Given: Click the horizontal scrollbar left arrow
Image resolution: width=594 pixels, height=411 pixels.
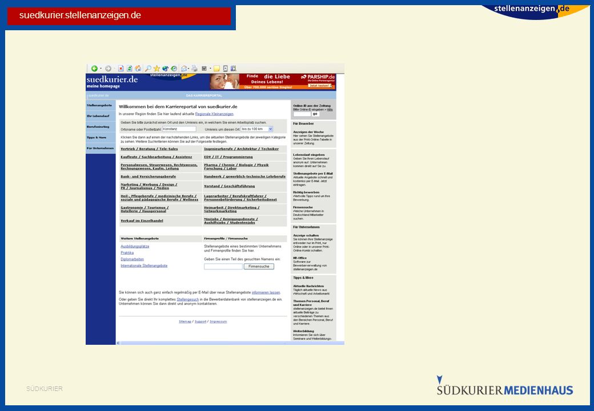Looking at the screenshot, I should (x=118, y=343).
